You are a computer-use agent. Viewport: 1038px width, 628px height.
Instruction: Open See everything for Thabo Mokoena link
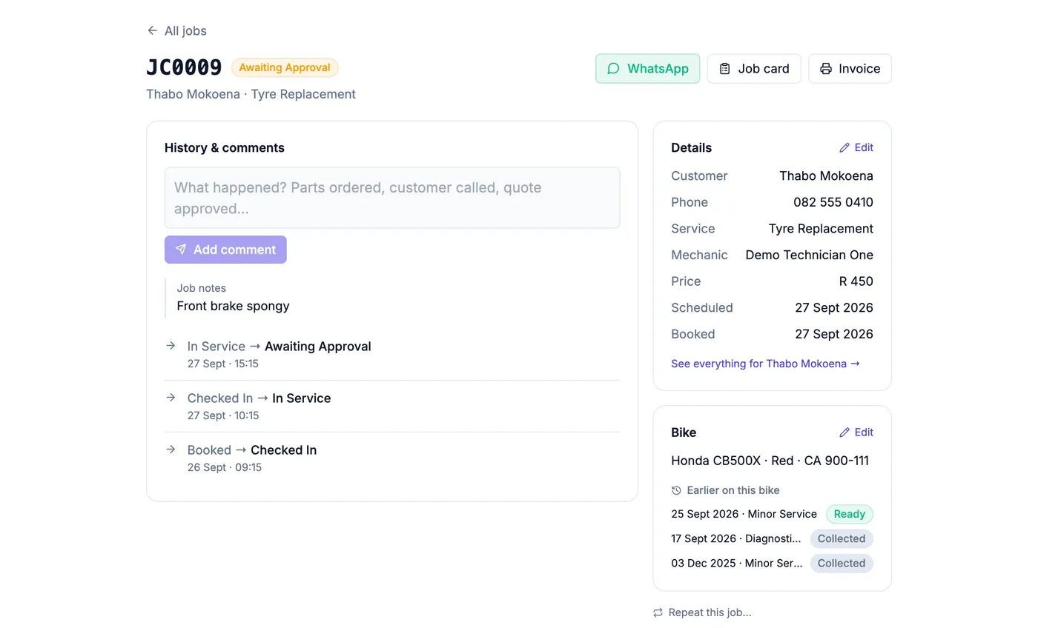tap(766, 364)
